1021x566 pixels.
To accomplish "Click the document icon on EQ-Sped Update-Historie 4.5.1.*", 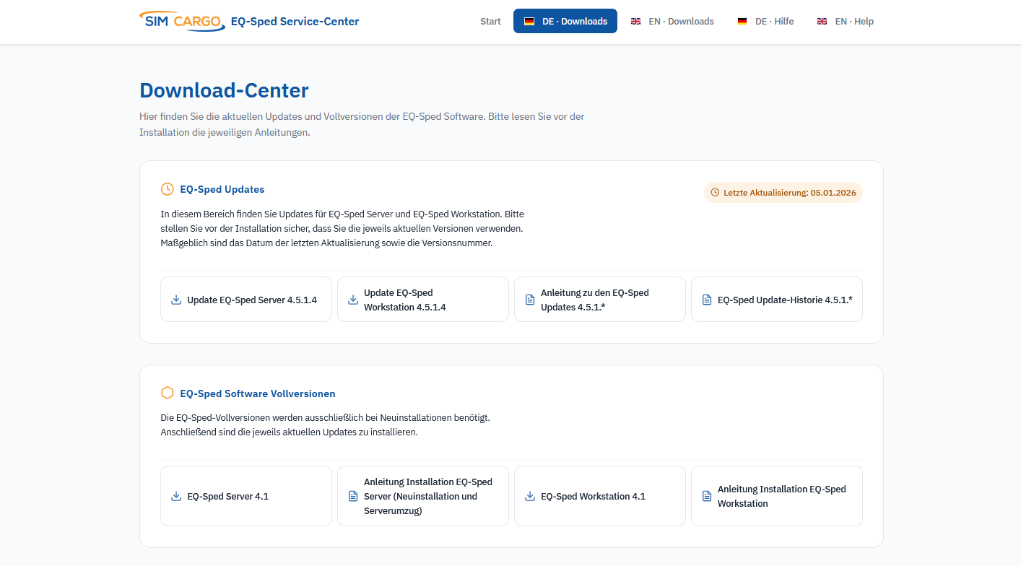I will click(x=707, y=299).
